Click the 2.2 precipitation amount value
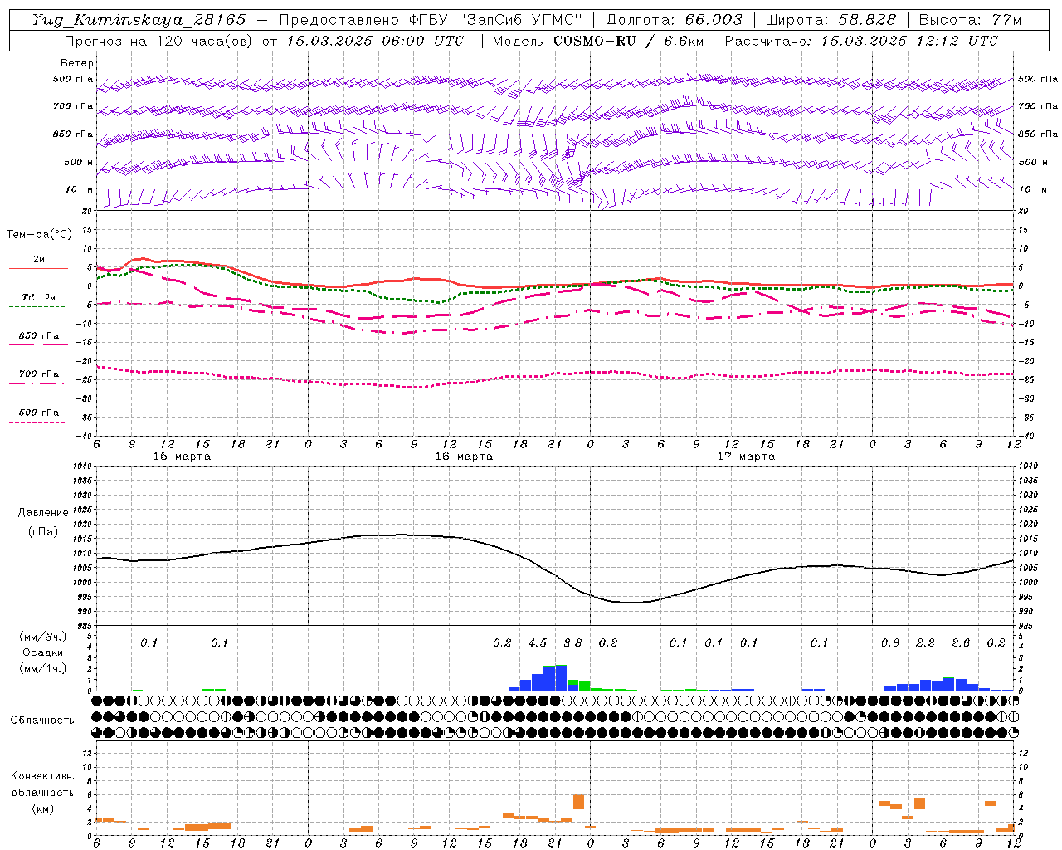 925,642
